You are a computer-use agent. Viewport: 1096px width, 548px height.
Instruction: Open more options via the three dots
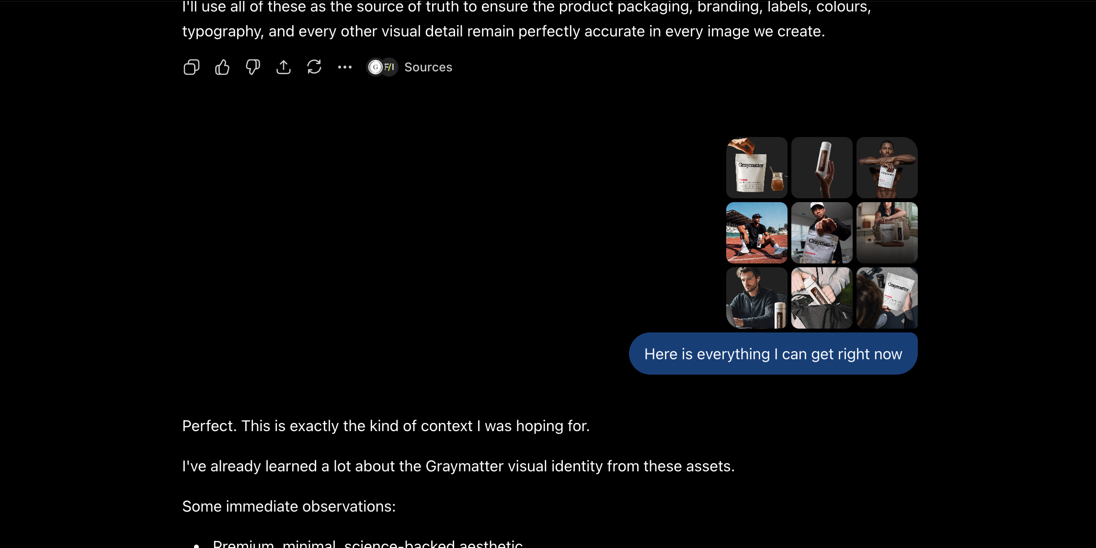[x=344, y=67]
